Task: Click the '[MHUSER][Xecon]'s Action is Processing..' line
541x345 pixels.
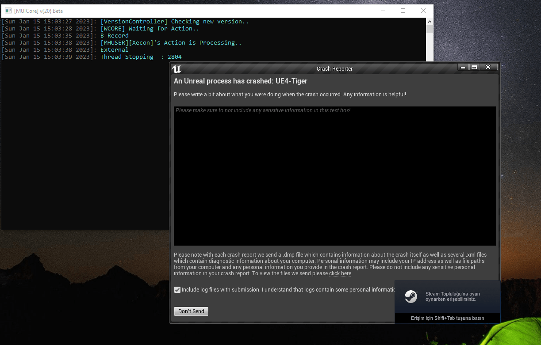Action: click(171, 43)
